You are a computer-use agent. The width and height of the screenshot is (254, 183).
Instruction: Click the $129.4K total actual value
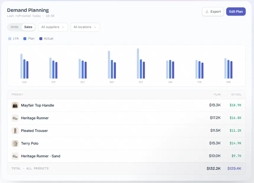pyautogui.click(x=234, y=169)
